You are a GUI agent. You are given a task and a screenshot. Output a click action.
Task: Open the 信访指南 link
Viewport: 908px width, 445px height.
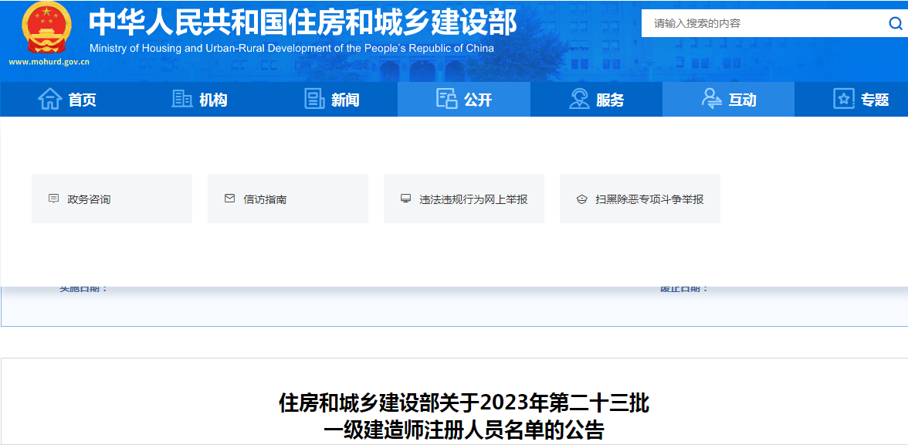coord(288,199)
